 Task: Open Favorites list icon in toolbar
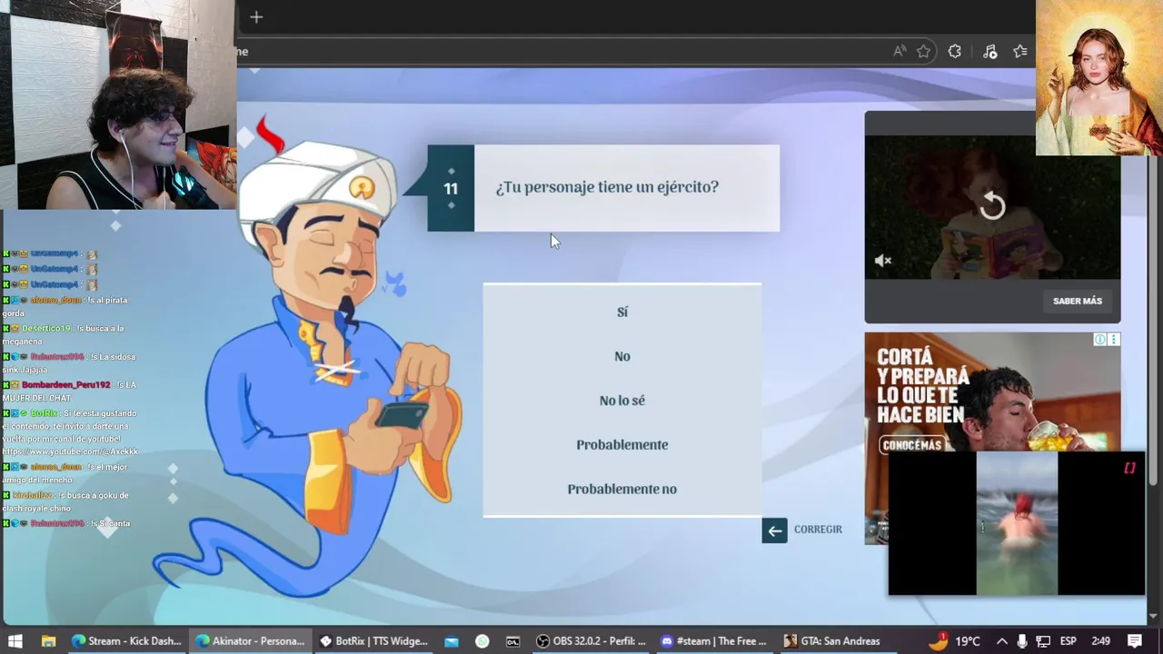click(1020, 52)
